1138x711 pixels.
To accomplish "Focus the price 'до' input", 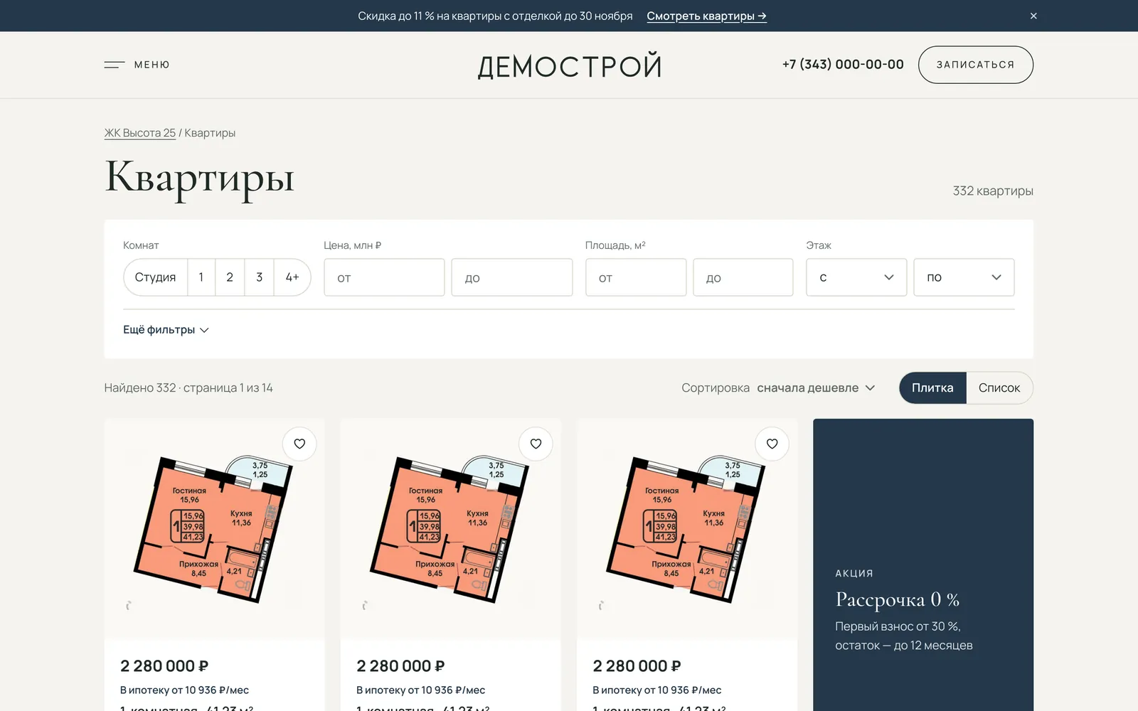I will (512, 277).
